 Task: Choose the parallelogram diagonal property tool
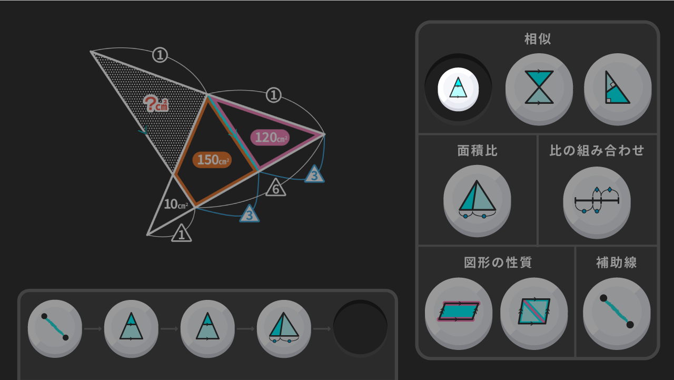pyautogui.click(x=534, y=312)
